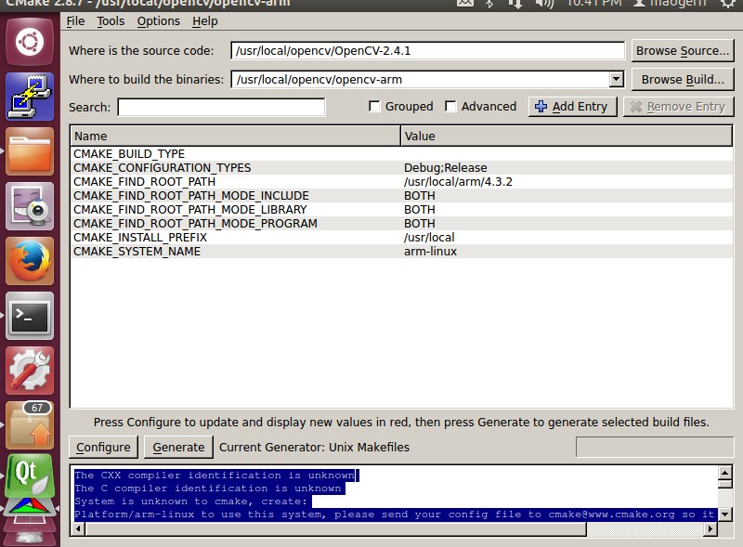
Task: Enable the Grouped checkbox
Action: (374, 106)
